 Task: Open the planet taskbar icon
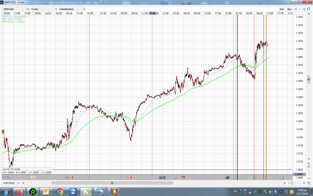114,192
